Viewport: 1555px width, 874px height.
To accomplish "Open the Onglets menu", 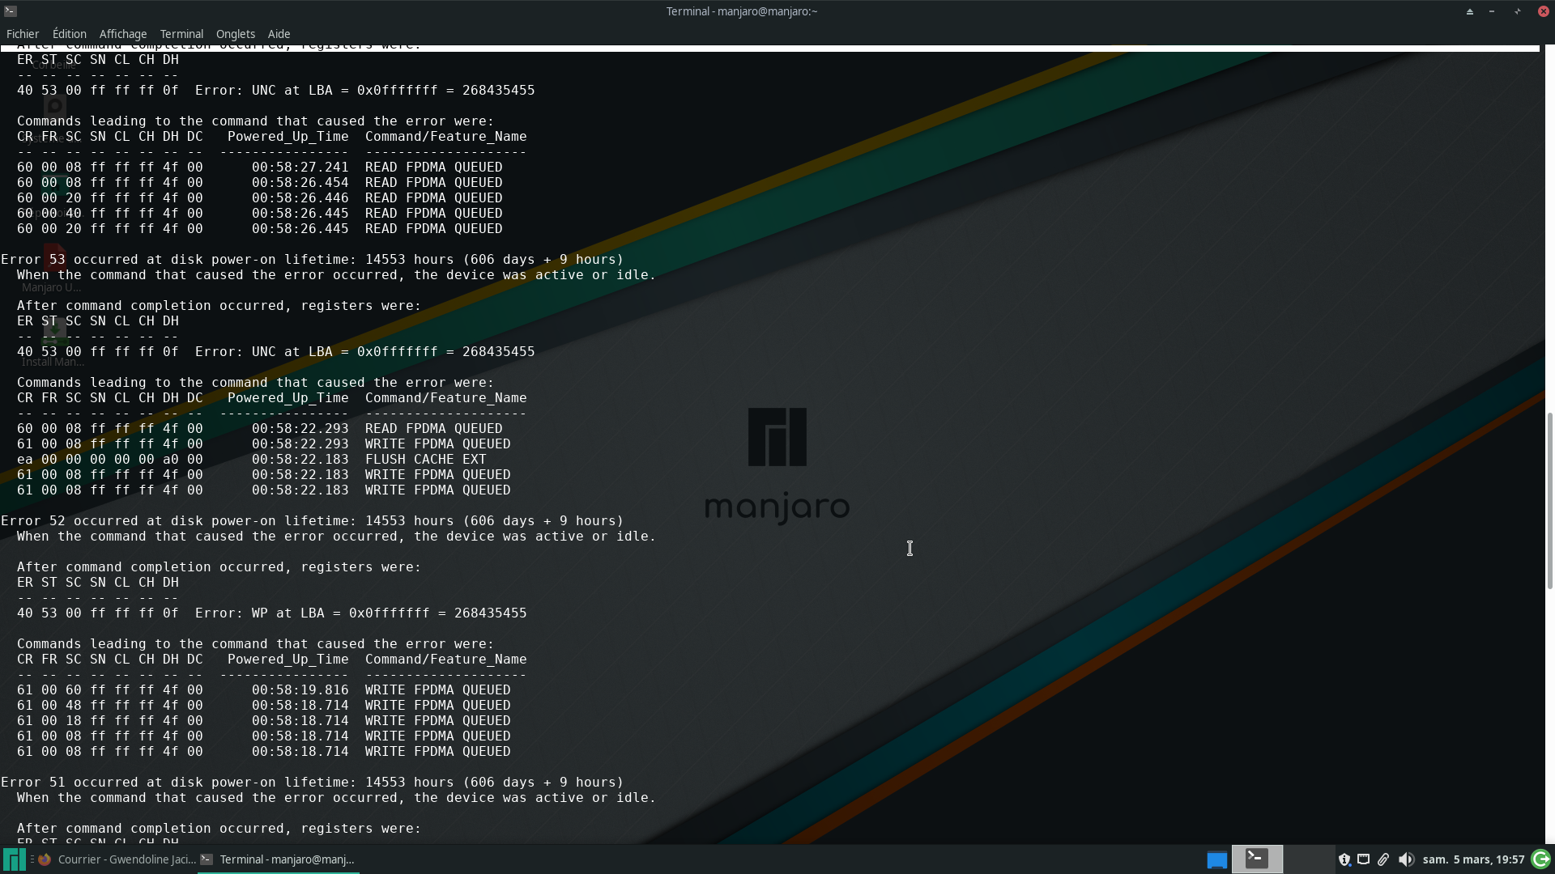I will (x=236, y=34).
